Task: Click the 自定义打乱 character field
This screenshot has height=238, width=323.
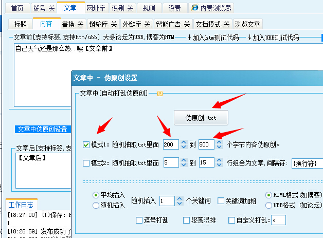Action: click(x=278, y=220)
